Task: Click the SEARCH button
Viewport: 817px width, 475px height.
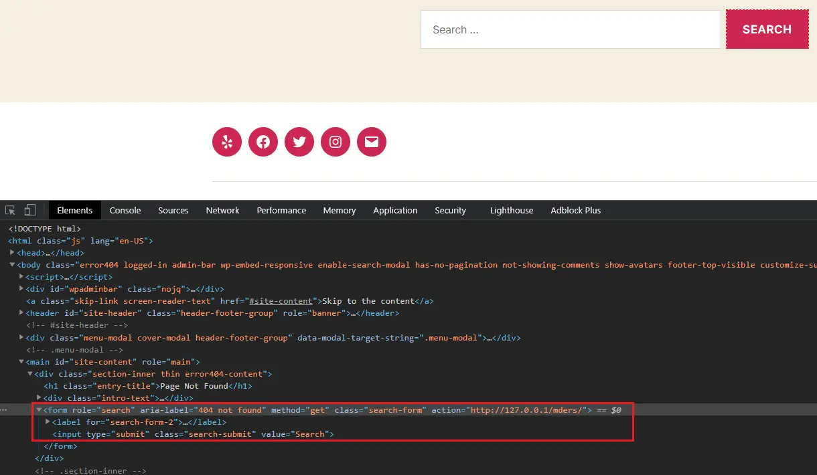Action: point(767,29)
